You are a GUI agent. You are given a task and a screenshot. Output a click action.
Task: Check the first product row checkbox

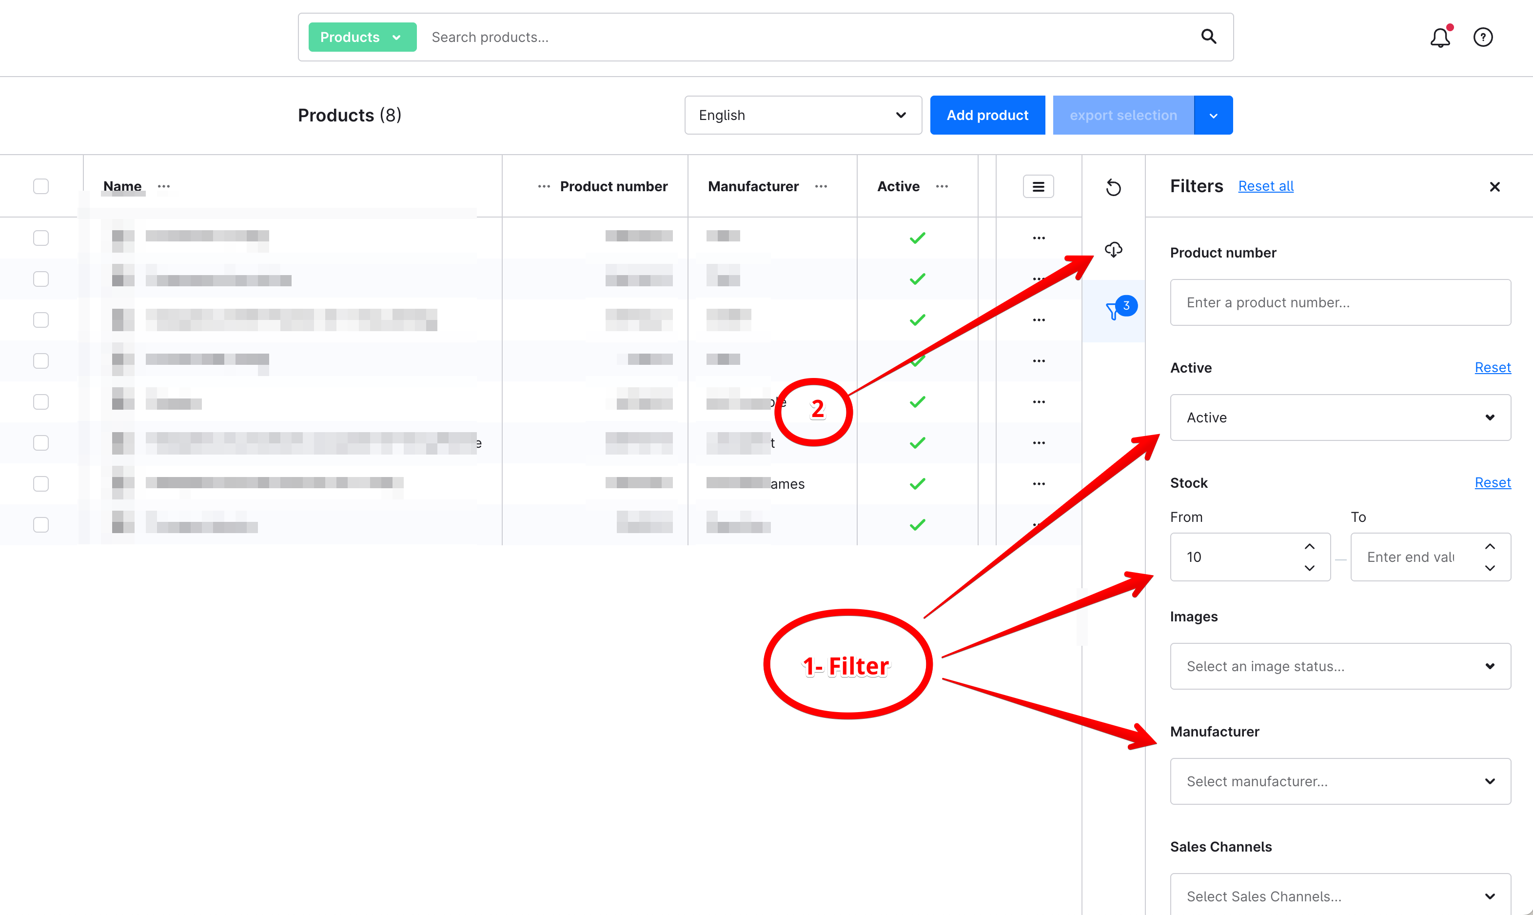click(x=40, y=238)
